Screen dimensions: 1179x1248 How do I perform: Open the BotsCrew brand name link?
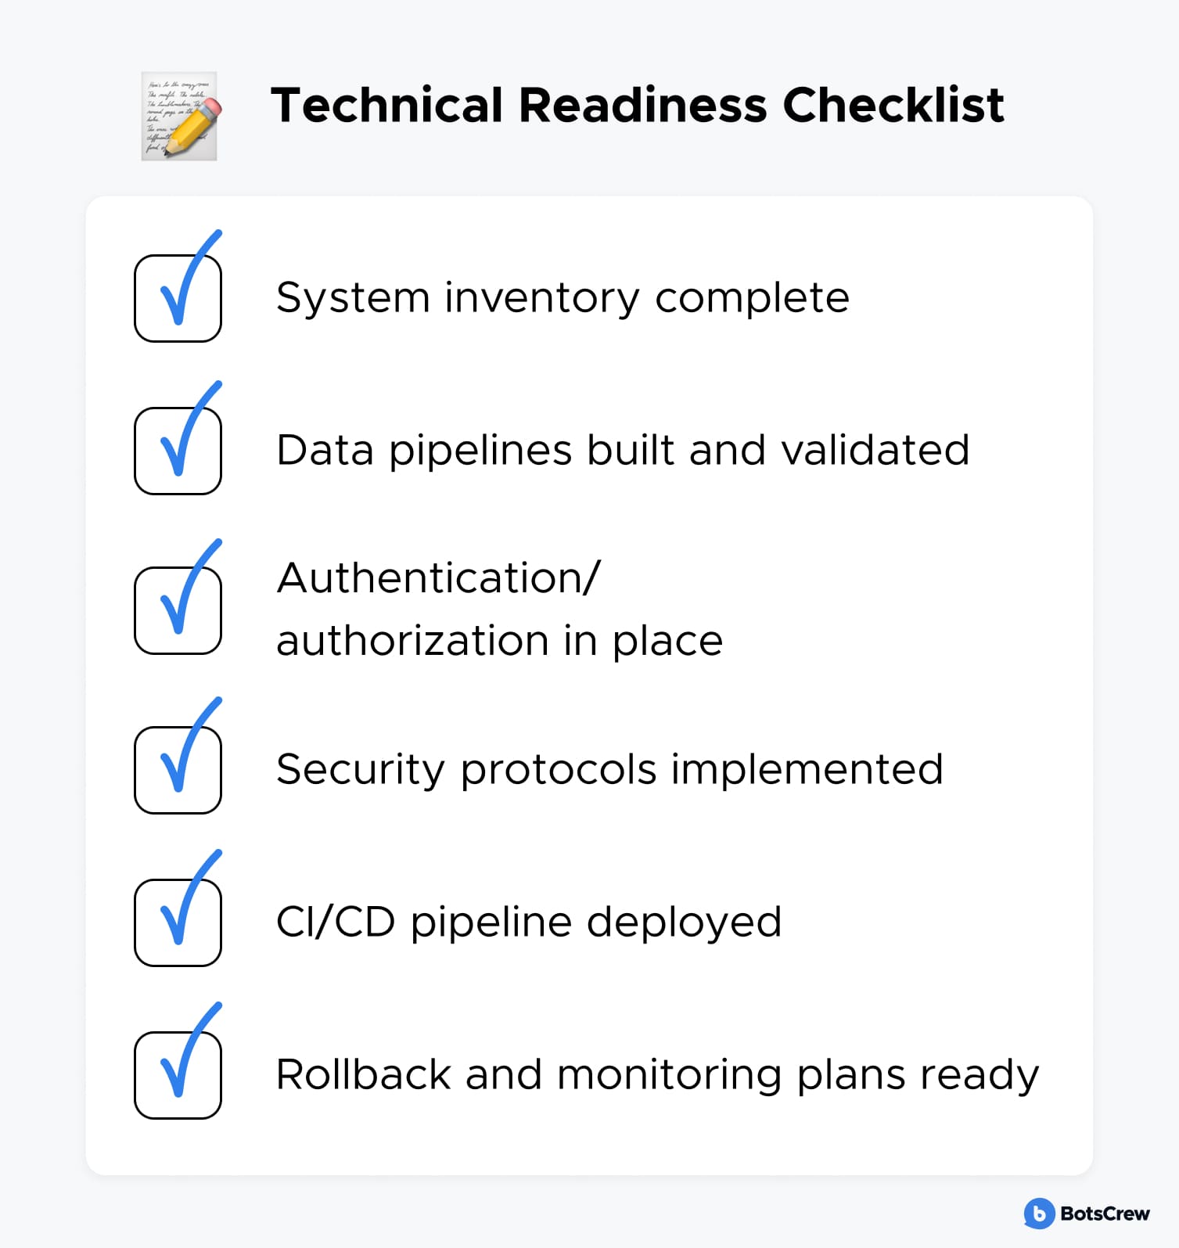(1105, 1214)
